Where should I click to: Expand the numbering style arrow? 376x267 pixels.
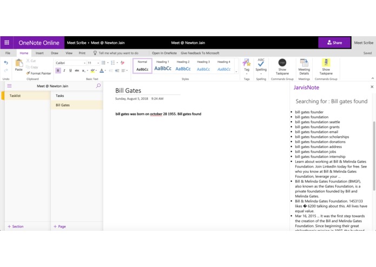pyautogui.click(x=117, y=63)
